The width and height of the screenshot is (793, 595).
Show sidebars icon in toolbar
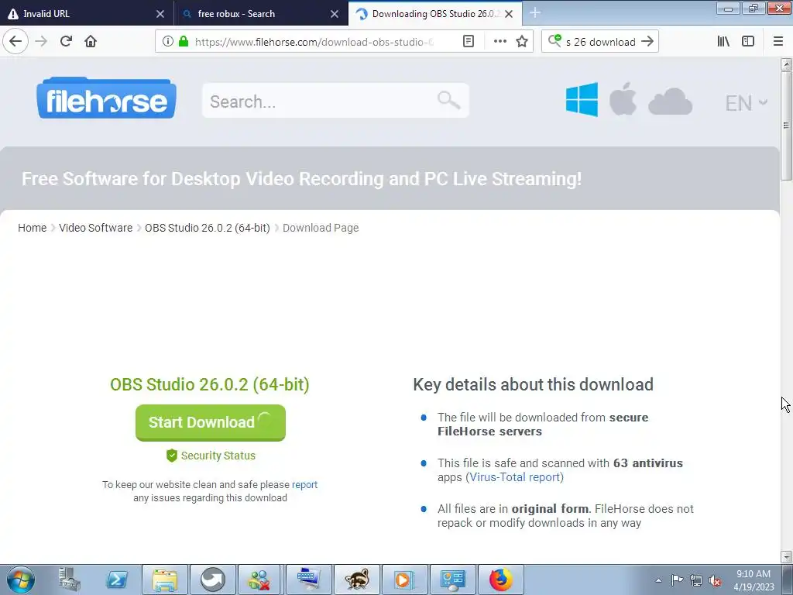point(748,41)
